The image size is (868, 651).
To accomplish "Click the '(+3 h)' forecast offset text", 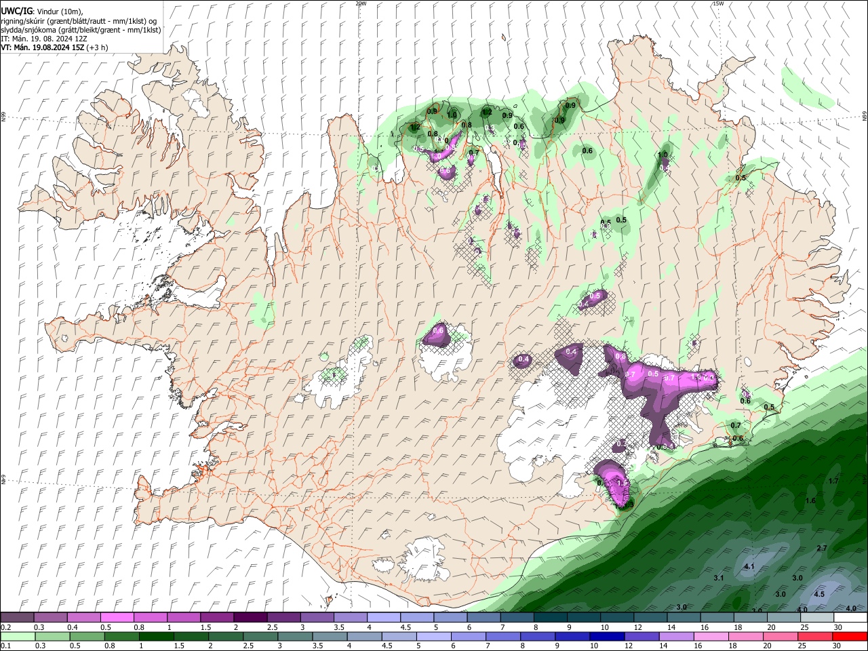I will (97, 47).
